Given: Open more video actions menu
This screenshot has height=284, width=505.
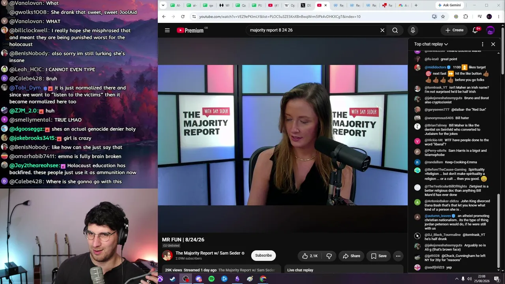Looking at the screenshot, I should [x=398, y=256].
